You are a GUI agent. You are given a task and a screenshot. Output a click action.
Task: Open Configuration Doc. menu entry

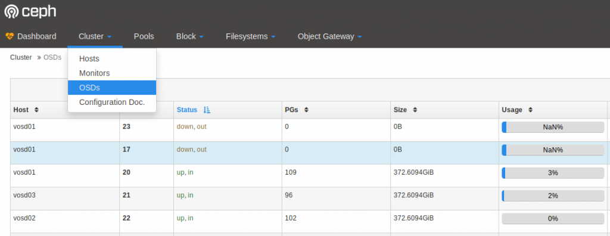click(x=112, y=102)
